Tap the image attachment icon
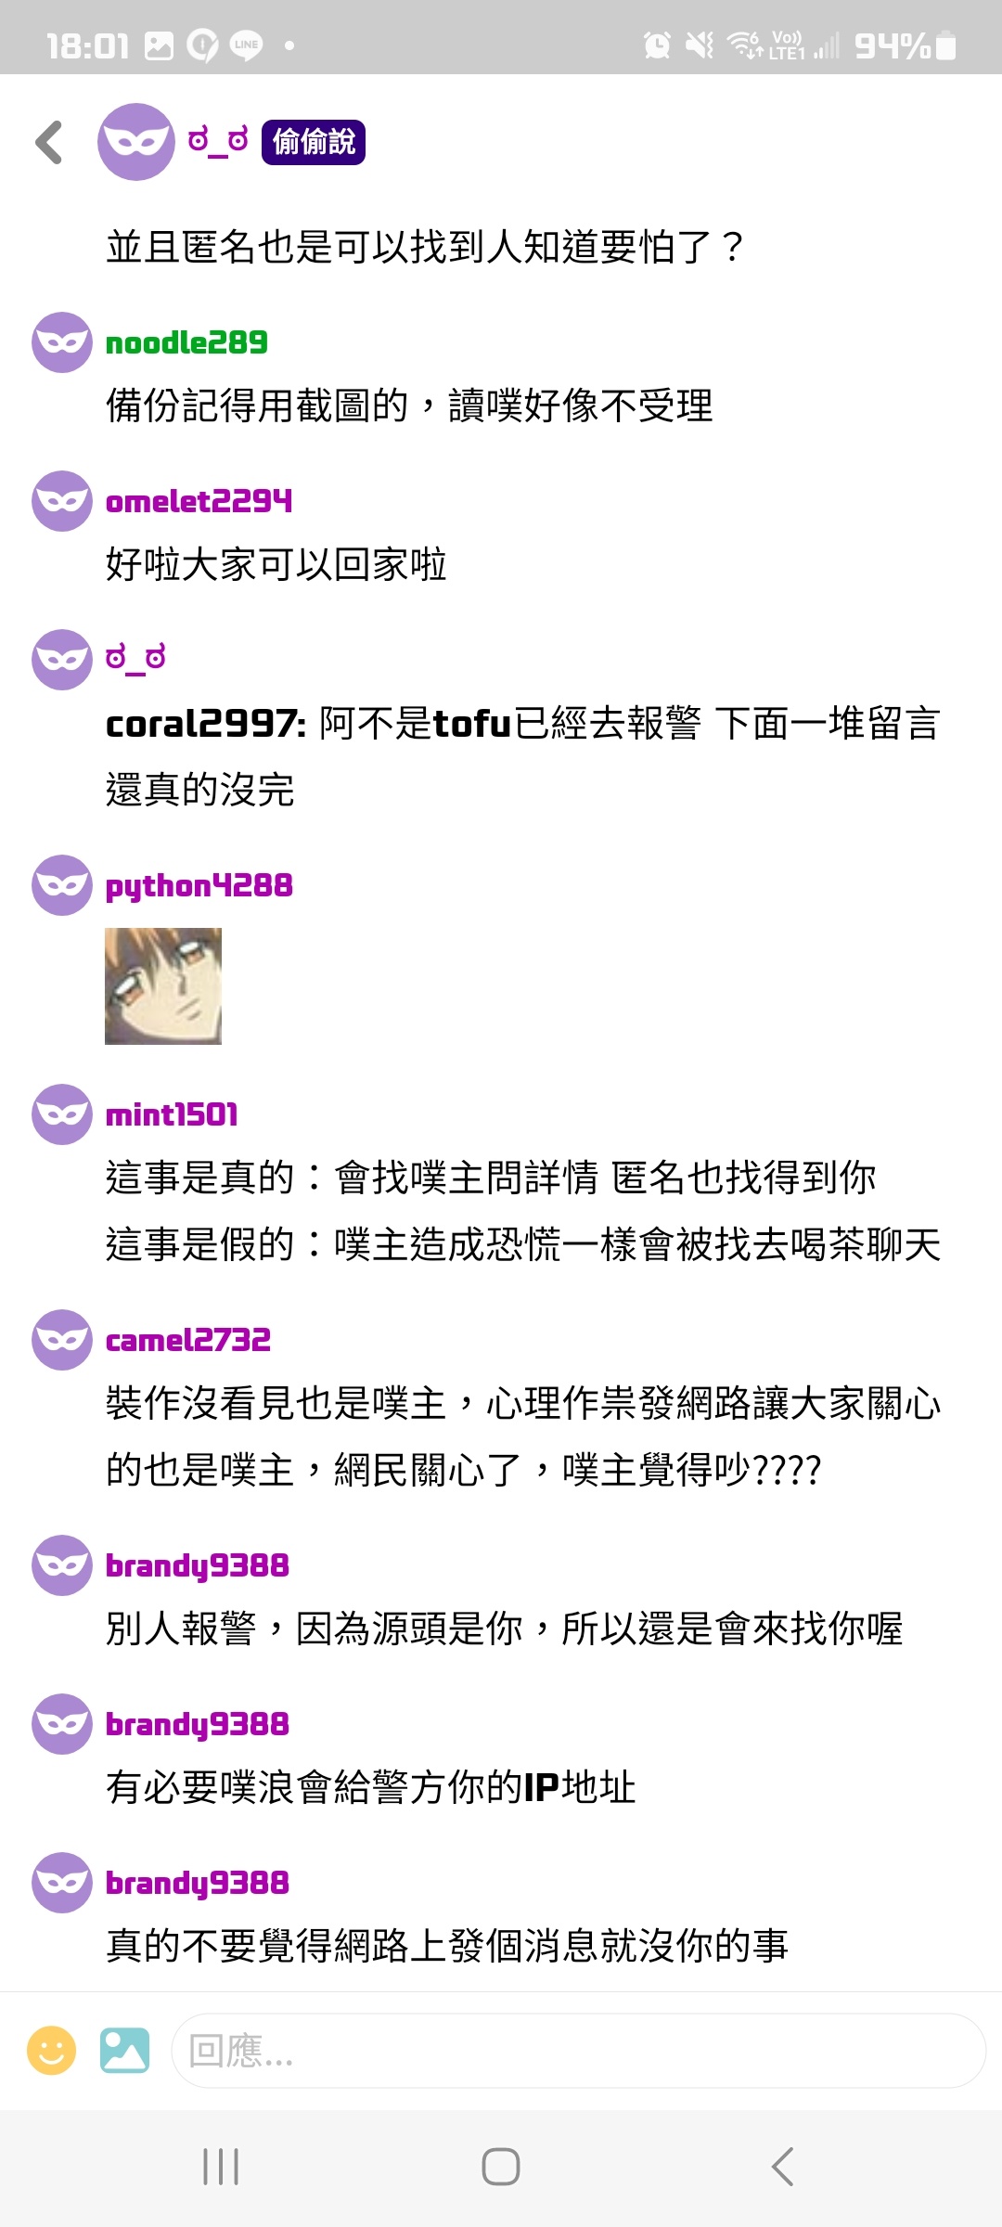 click(x=124, y=2050)
